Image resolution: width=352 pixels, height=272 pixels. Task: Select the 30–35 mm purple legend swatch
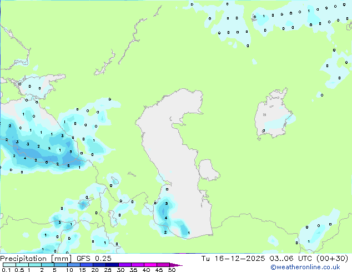pos(124,265)
